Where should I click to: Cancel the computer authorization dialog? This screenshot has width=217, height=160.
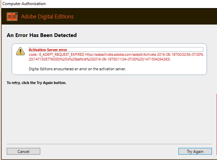click(23, 151)
